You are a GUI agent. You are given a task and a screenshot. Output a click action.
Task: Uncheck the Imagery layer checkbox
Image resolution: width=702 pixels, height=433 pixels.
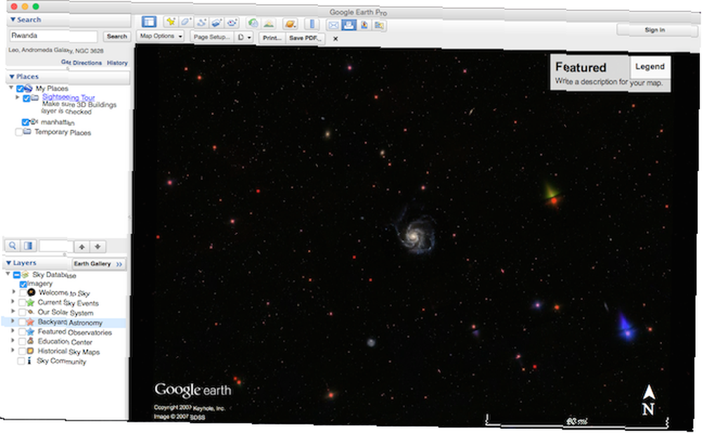click(23, 284)
